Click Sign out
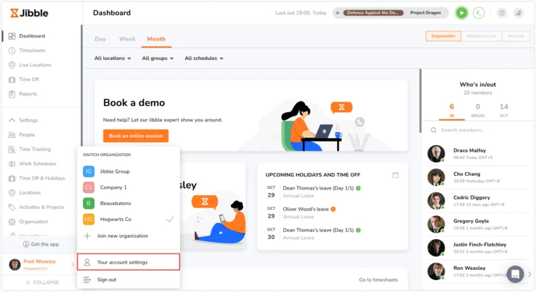Screen dimensions: 536x292 point(107,279)
